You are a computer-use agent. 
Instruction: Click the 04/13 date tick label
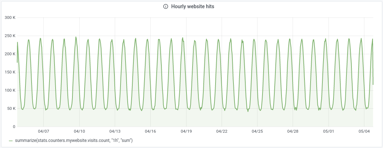pos(115,132)
